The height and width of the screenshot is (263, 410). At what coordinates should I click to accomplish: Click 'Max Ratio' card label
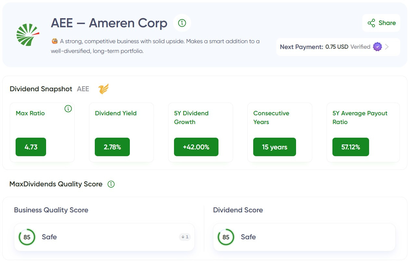30,113
